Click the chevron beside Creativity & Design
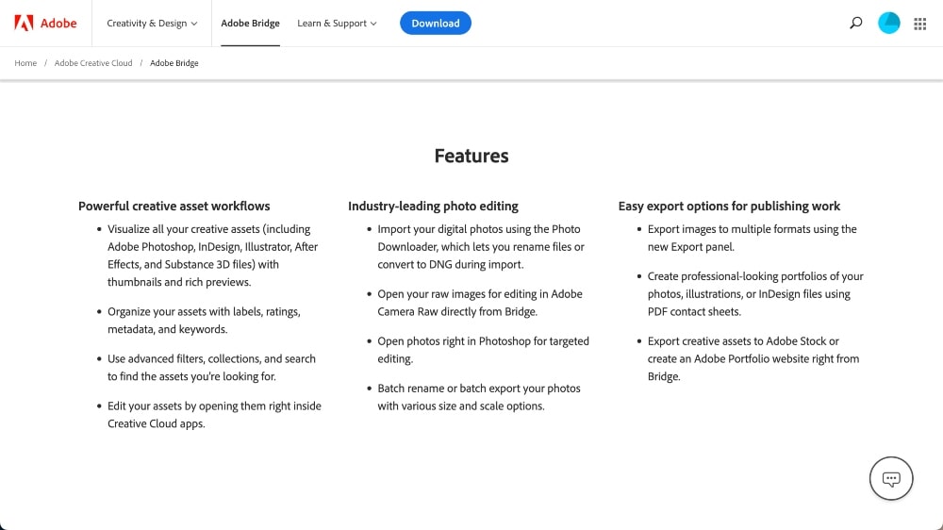The height and width of the screenshot is (530, 943). click(x=194, y=24)
